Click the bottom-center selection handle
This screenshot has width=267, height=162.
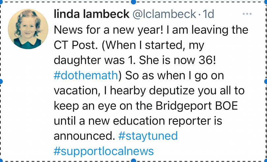(133, 160)
